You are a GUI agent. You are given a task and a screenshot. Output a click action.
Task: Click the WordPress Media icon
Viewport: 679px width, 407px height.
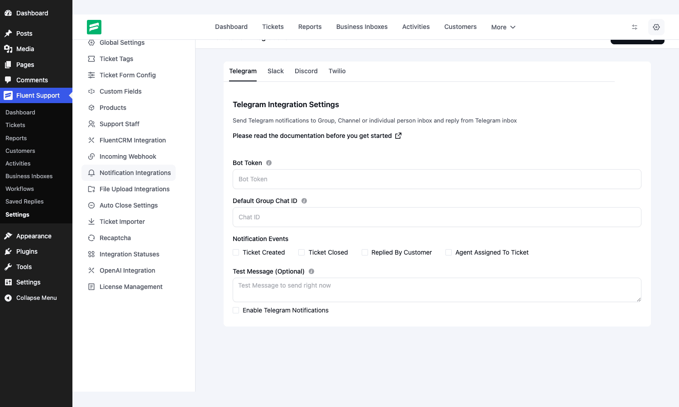click(8, 49)
